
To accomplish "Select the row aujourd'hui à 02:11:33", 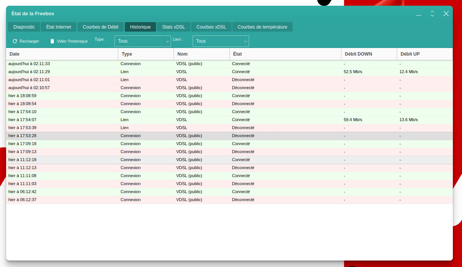I will tap(229, 64).
